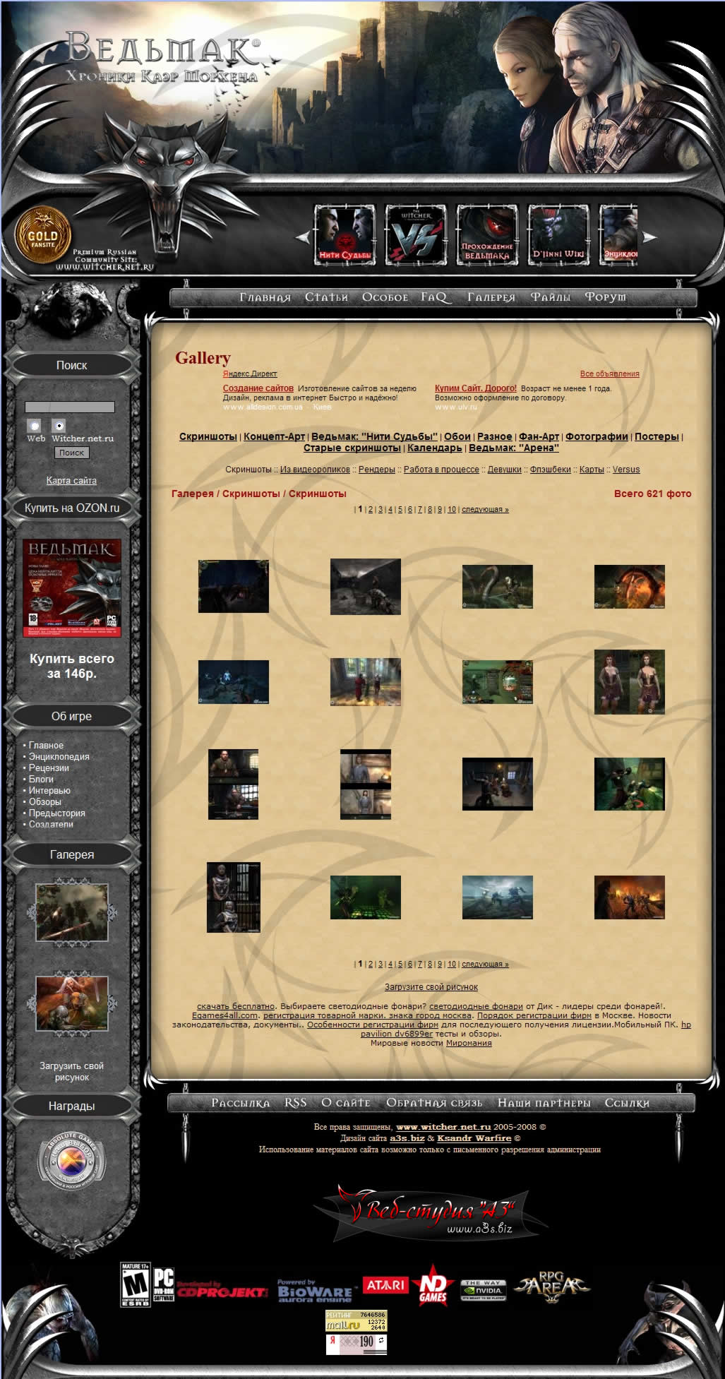Open 'Прохождение Ведьмака' banner icon
This screenshot has height=1379, width=725.
point(487,236)
